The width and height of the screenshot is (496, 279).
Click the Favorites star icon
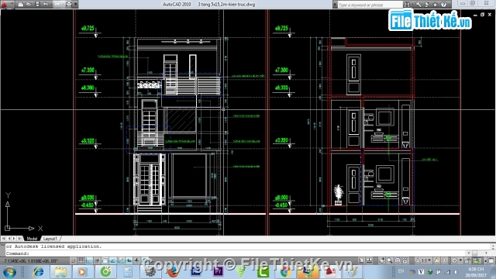point(435,5)
